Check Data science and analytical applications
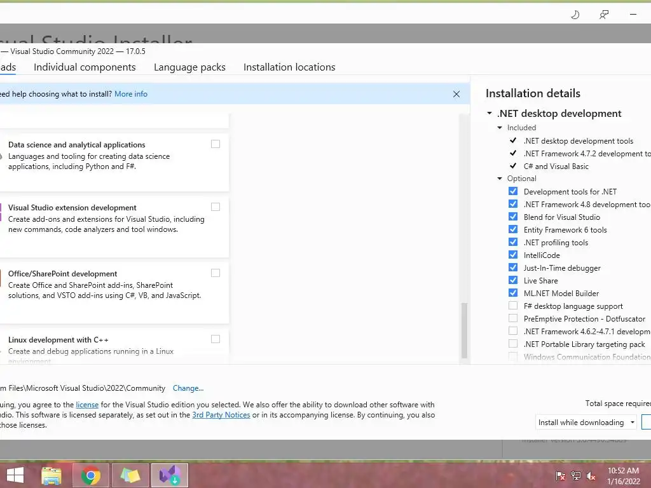 coord(216,144)
